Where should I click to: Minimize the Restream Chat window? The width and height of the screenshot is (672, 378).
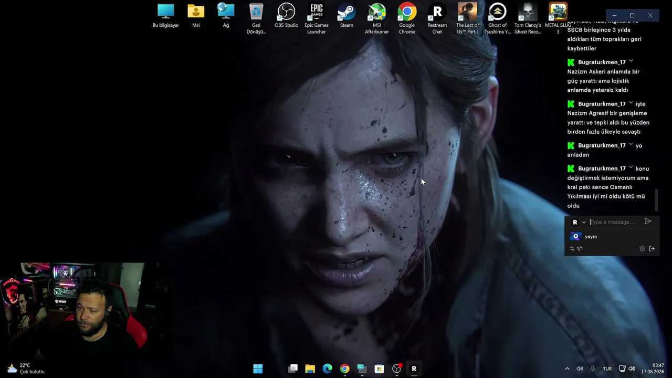tap(614, 16)
